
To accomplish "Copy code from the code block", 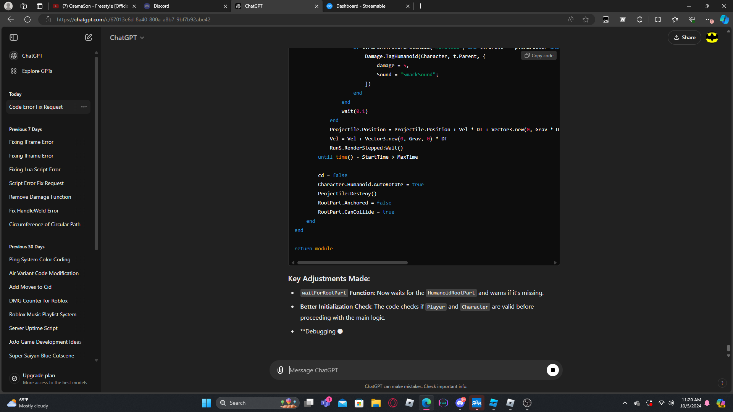I will click(539, 56).
